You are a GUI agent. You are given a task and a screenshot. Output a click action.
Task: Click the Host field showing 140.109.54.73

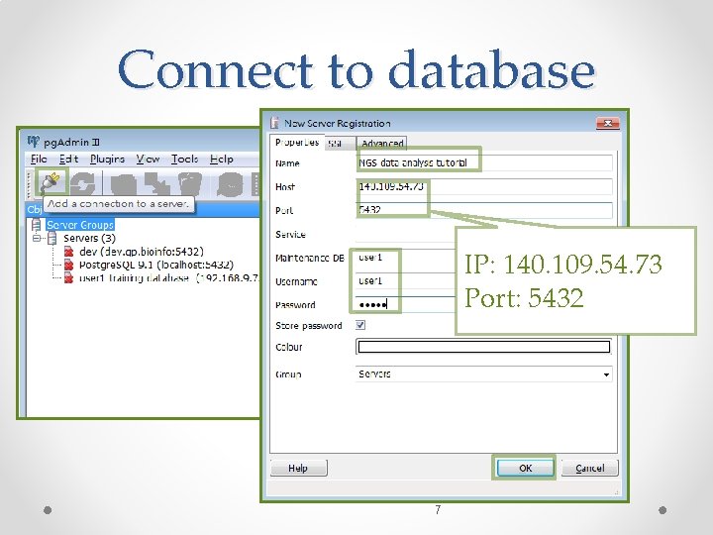tap(484, 186)
